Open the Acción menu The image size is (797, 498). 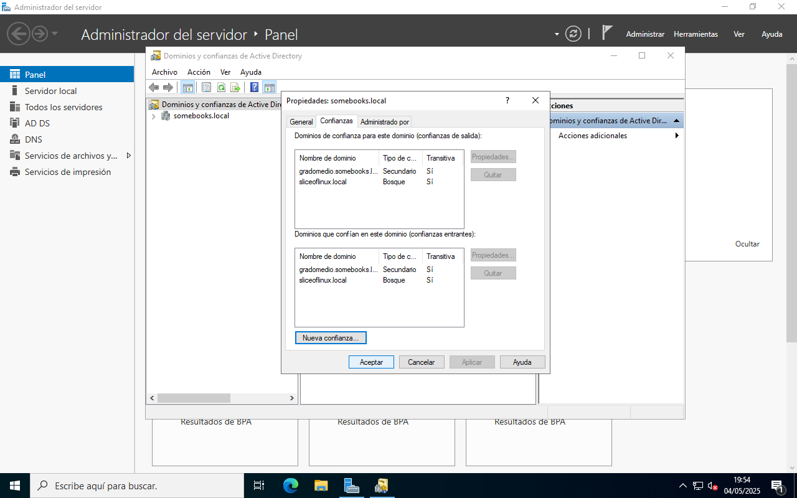click(x=199, y=72)
